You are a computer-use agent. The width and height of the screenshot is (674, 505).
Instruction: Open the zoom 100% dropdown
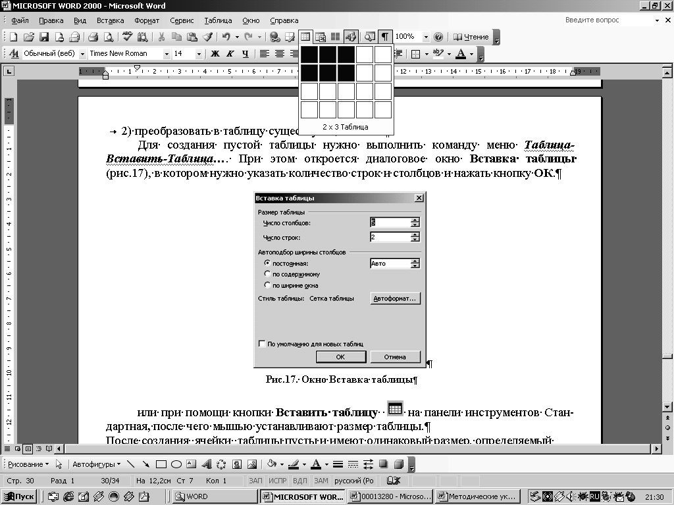click(426, 37)
